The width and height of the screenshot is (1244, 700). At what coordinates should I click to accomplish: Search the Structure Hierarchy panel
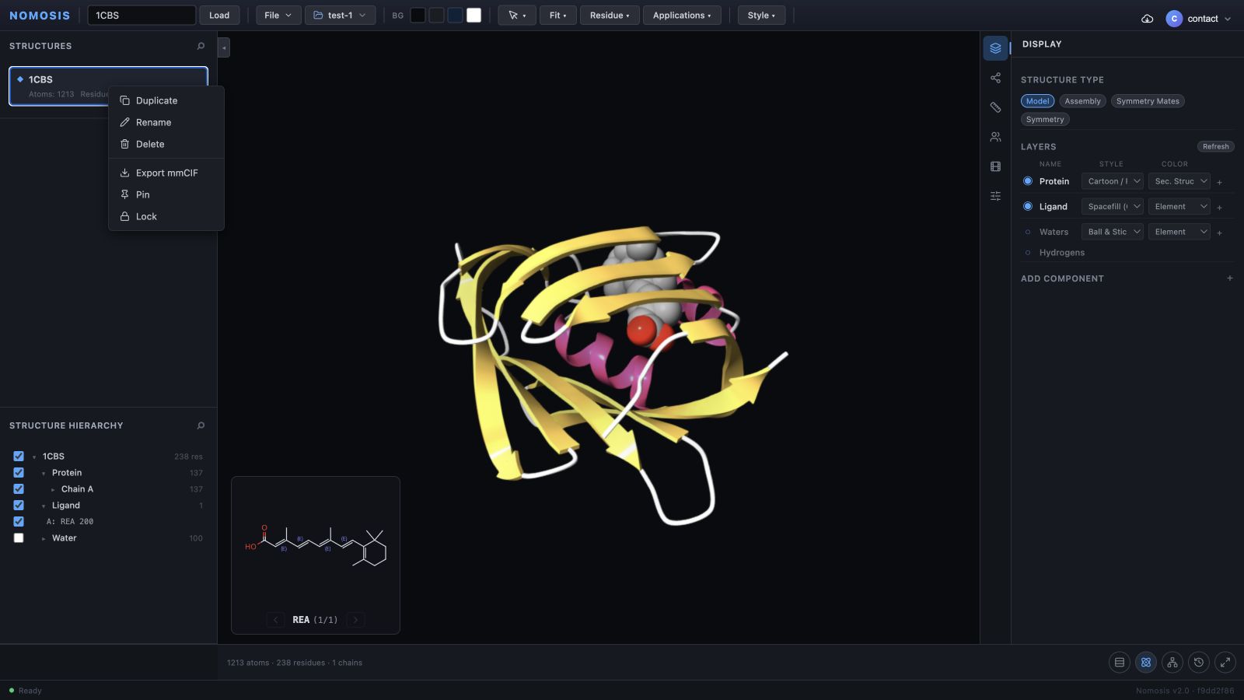[x=201, y=425]
